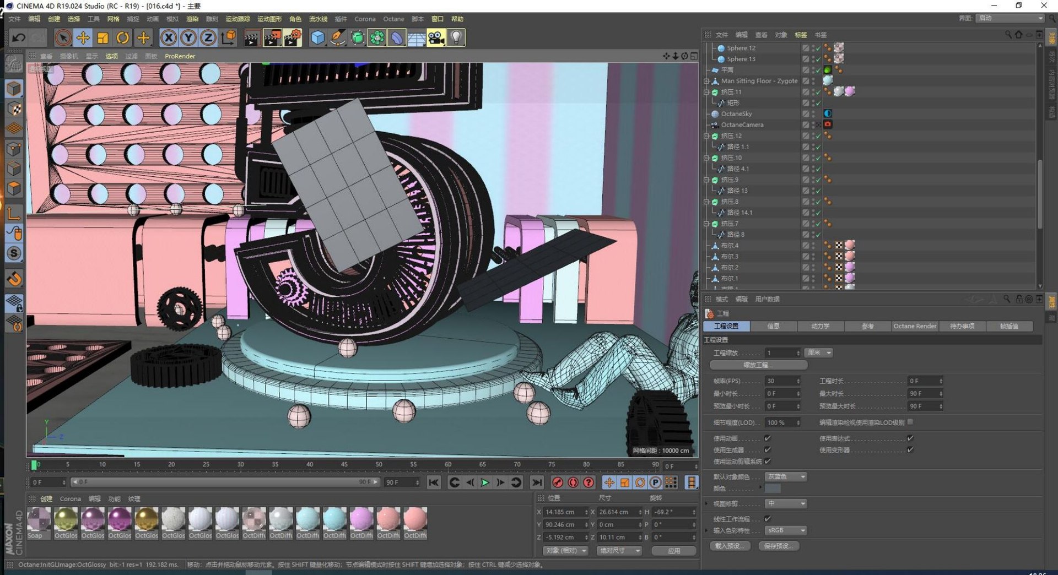The height and width of the screenshot is (575, 1058).
Task: Toggle 使用动画 checkbox
Action: [x=768, y=438]
